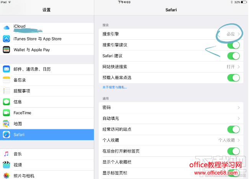Screen dimensions: 249x179
Task: Open 个人收藏 row chevron
Action: [239, 140]
